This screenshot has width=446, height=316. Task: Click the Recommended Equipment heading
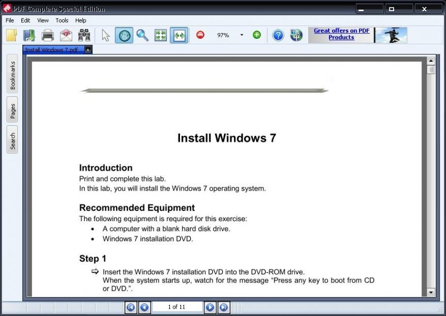coord(137,208)
